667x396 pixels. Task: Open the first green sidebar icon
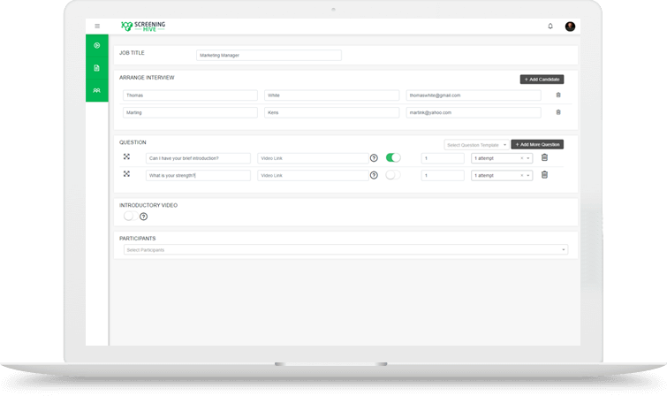click(97, 46)
